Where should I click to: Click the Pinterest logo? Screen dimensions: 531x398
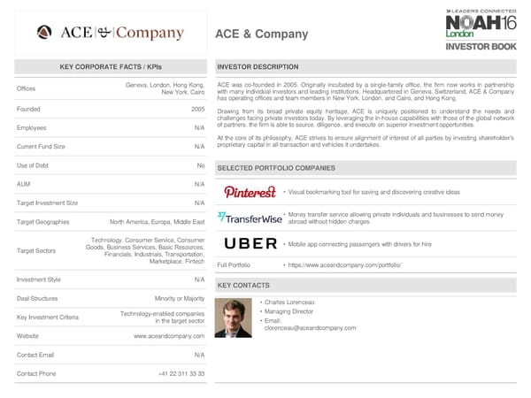click(x=250, y=192)
